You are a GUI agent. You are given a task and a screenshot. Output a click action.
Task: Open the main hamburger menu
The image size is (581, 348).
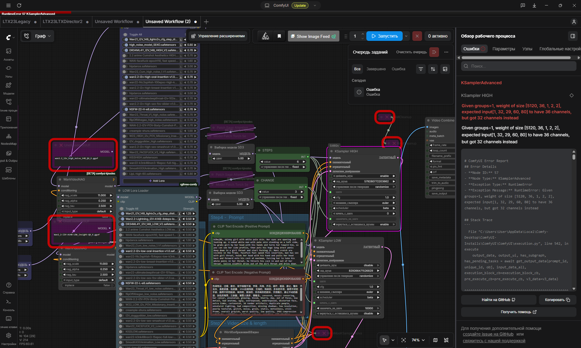[8, 5]
